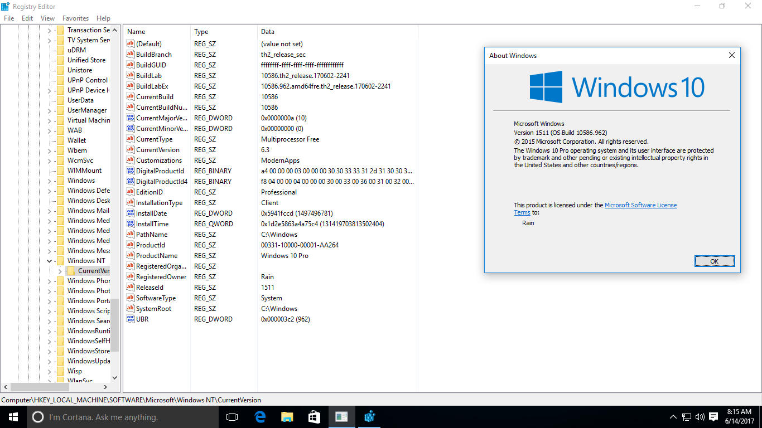Click the QWORD icon next to InstallTime
The height and width of the screenshot is (428, 762).
[x=131, y=224]
